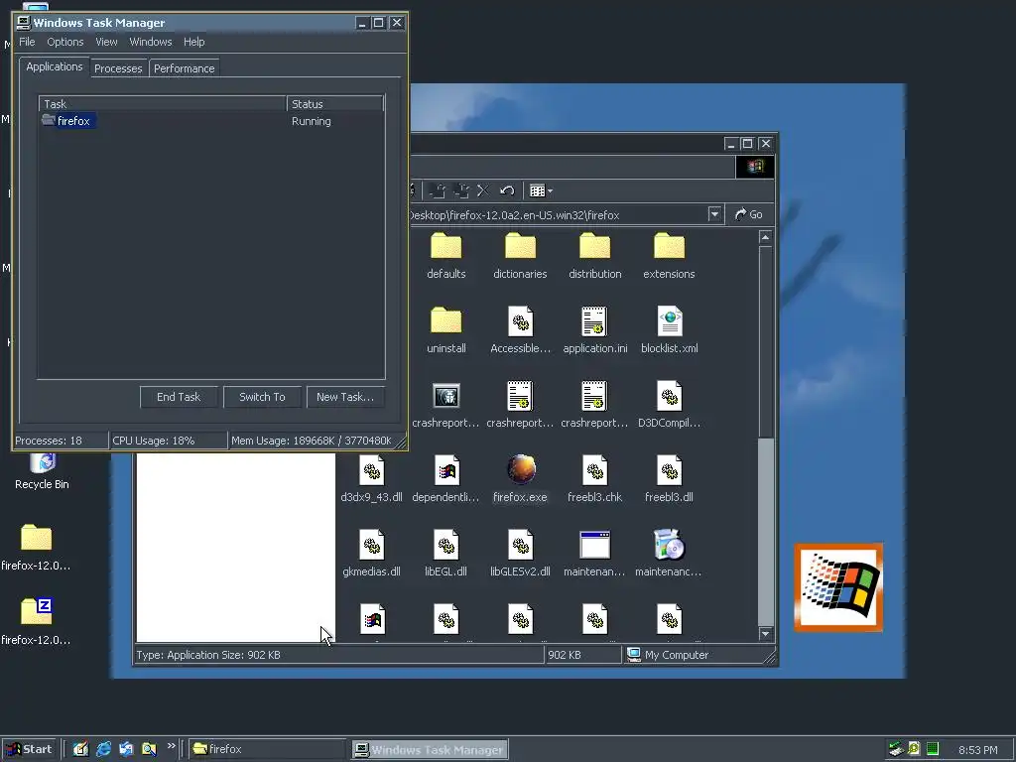Click the Explorer scrollbar up arrow
This screenshot has width=1016, height=762.
765,237
